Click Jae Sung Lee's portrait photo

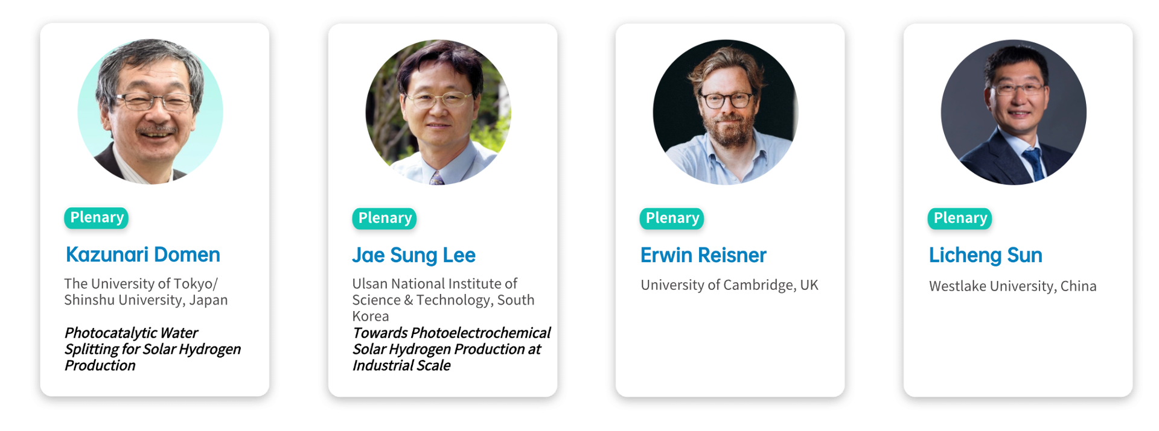[438, 112]
